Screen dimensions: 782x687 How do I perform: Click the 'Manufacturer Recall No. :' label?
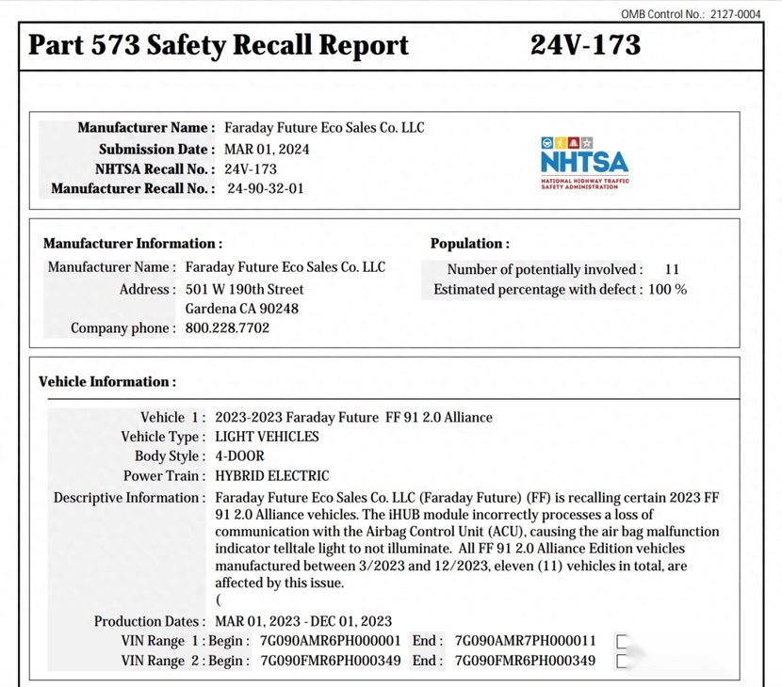tap(133, 188)
